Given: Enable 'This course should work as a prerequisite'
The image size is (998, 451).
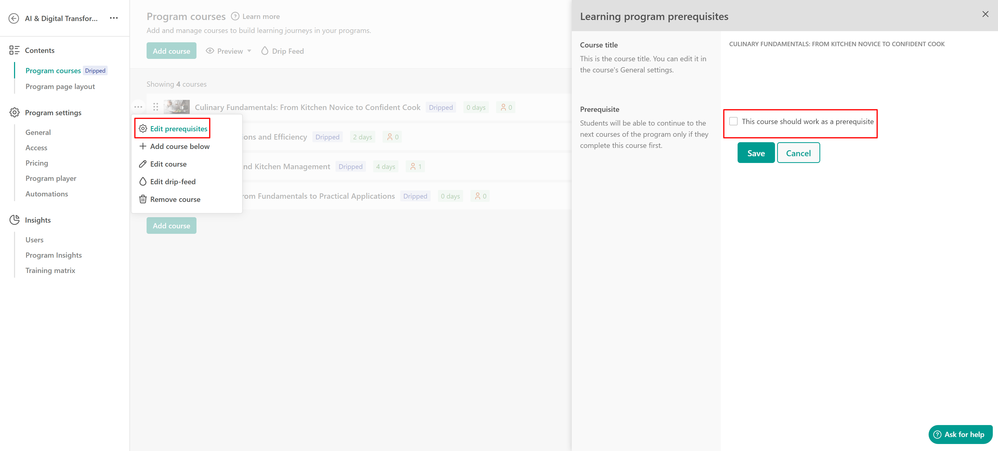Looking at the screenshot, I should point(733,121).
